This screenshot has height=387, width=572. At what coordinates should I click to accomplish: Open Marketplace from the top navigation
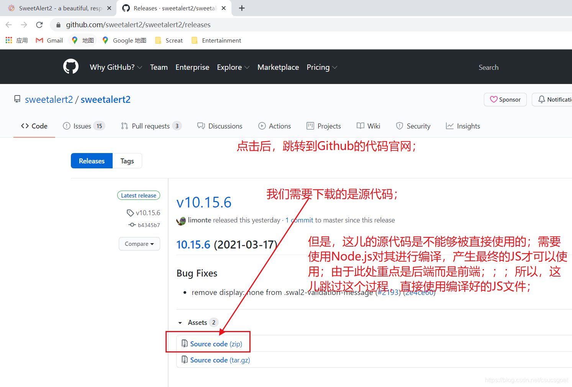[278, 67]
